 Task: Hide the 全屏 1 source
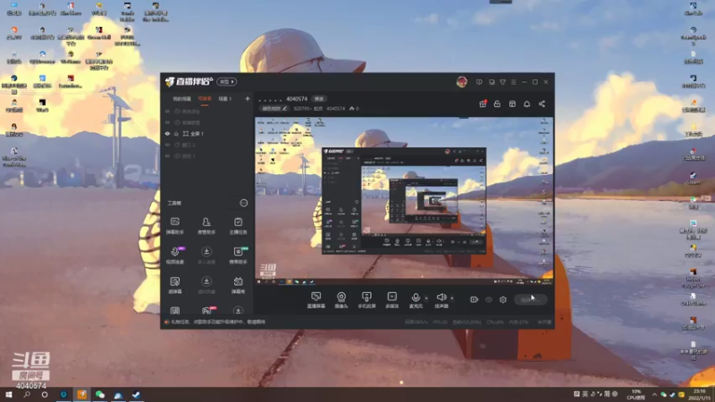click(x=167, y=133)
